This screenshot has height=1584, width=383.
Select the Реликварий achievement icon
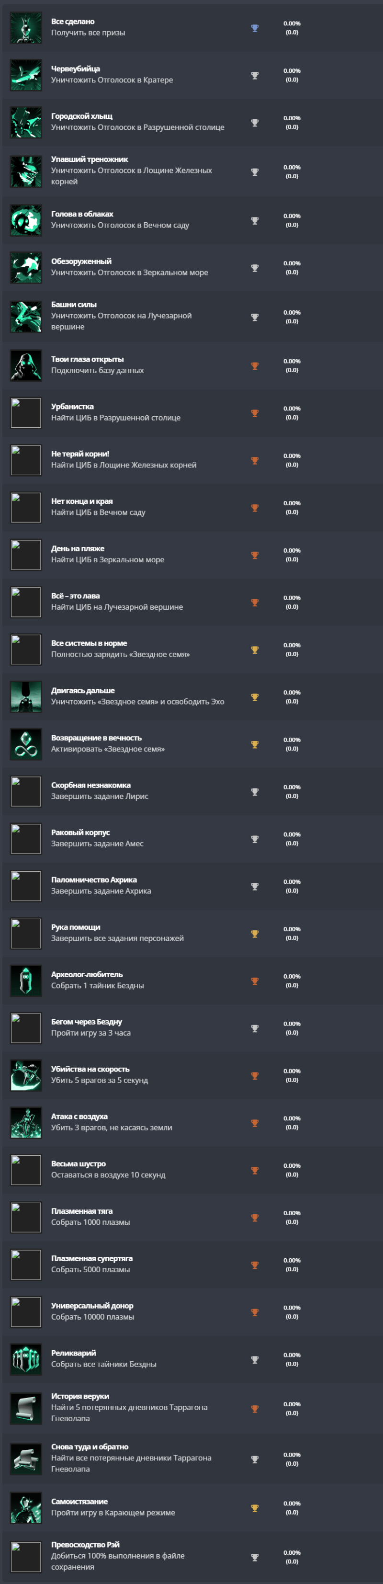pyautogui.click(x=26, y=1359)
